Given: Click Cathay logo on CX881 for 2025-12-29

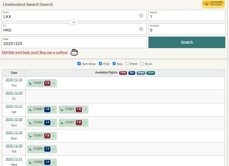Looking at the screenshot, I should 30,136.
